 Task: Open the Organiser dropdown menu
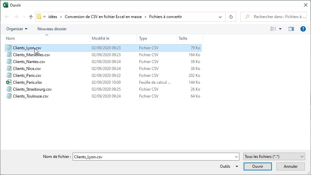point(17,29)
